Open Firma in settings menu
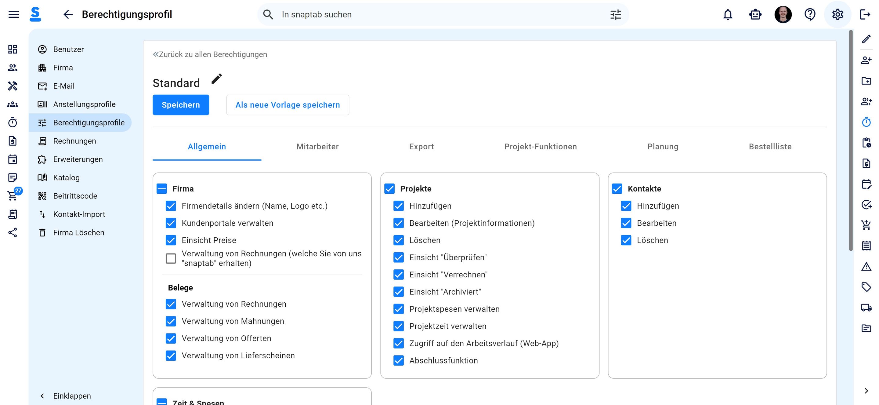The width and height of the screenshot is (879, 405). click(x=80, y=67)
